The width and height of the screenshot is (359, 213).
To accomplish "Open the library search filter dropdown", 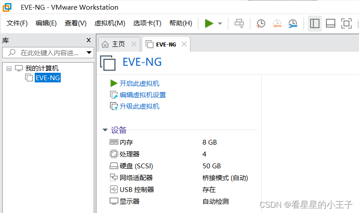I will (89, 53).
